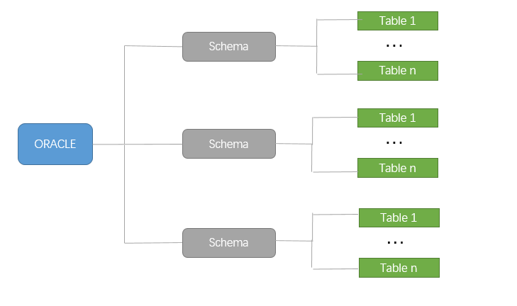
Task: Select the connector leaving the middle Schema's right side
Action: click(294, 144)
